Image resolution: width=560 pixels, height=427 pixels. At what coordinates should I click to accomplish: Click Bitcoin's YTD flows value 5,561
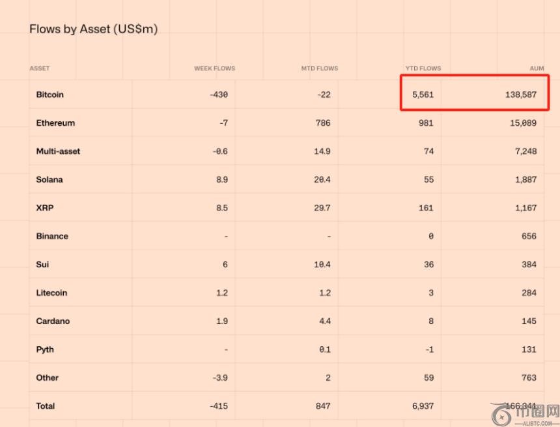423,95
